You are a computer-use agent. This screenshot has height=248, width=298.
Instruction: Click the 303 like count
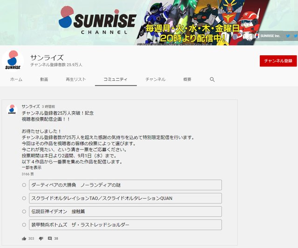coord(31,239)
